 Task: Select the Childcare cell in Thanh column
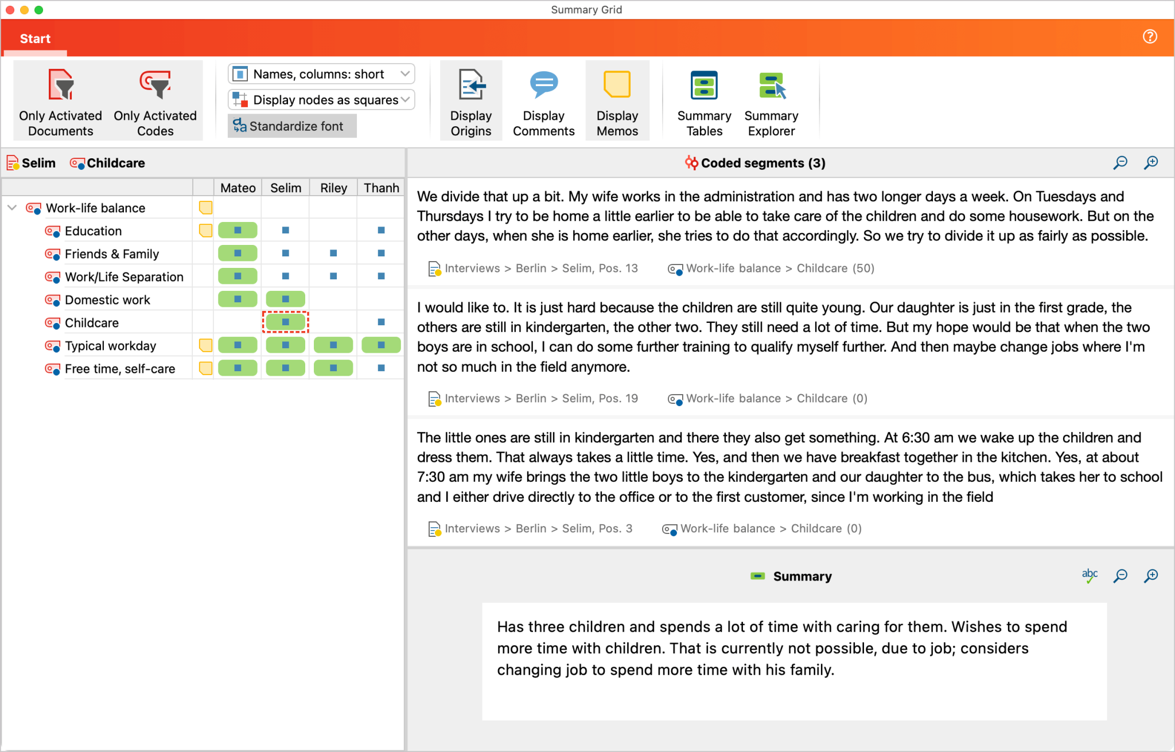tap(380, 322)
